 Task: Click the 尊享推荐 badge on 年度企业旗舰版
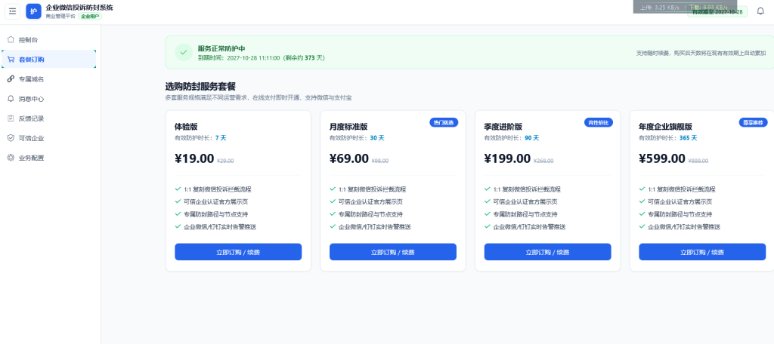click(x=754, y=123)
